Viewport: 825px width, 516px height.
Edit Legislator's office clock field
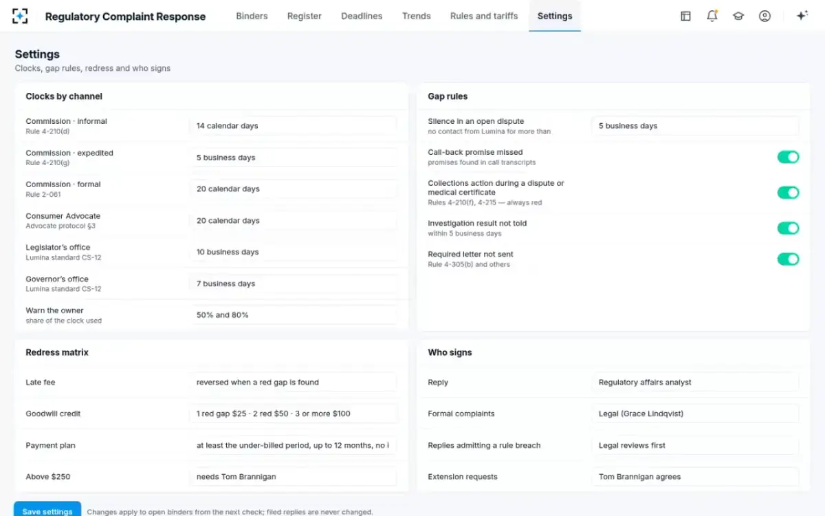tap(293, 252)
